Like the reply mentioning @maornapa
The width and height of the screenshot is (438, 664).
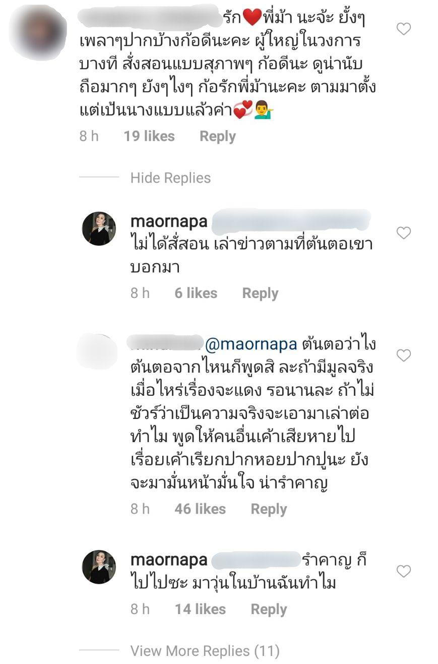403,355
